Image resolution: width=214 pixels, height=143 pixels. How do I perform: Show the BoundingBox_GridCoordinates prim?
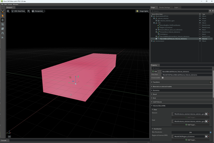point(200,25)
